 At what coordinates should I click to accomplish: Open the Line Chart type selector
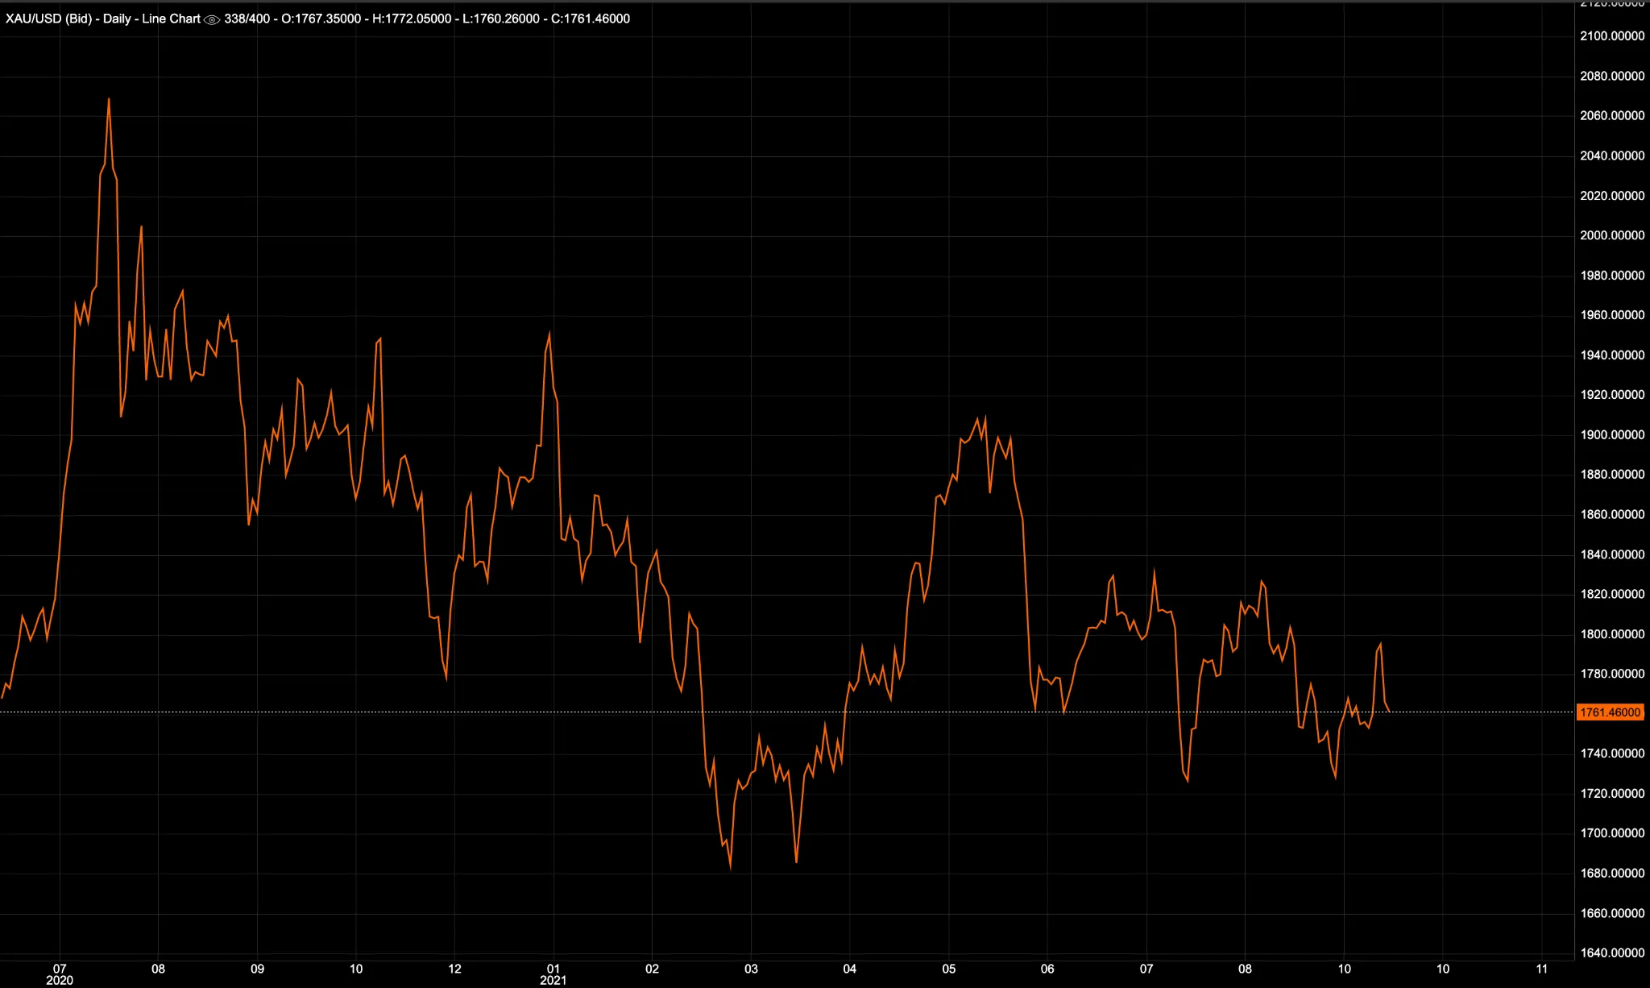(x=172, y=19)
